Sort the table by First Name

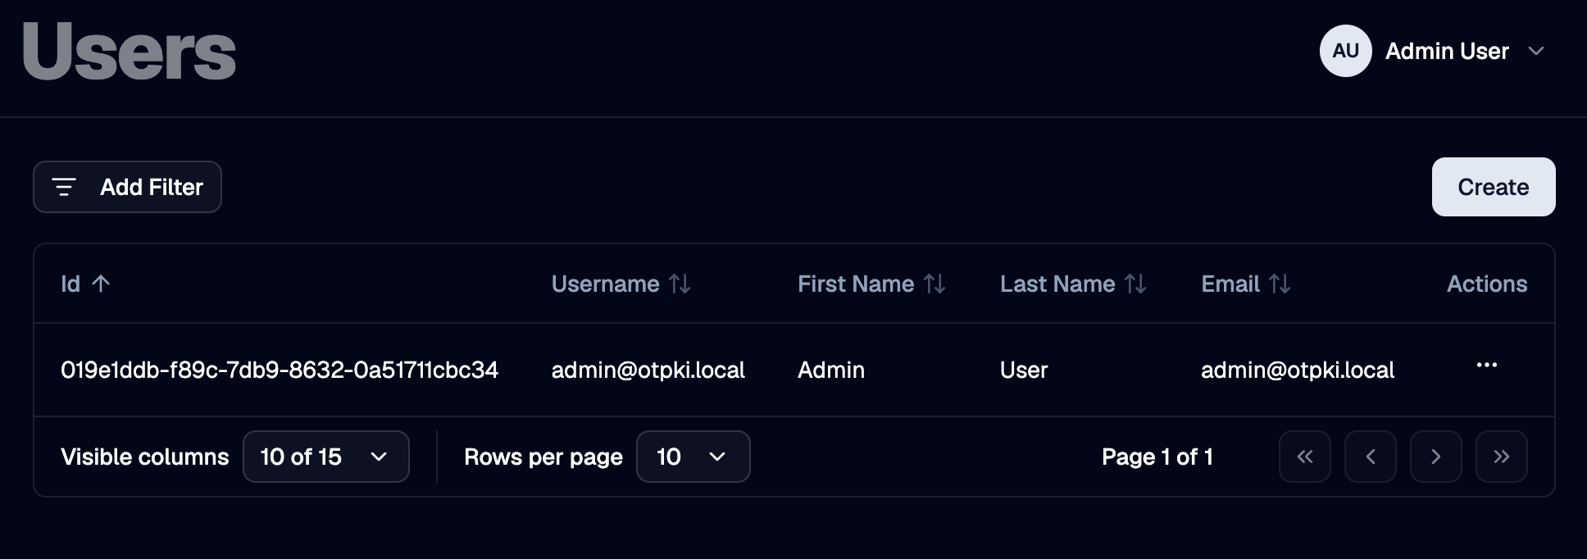click(871, 284)
